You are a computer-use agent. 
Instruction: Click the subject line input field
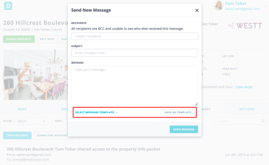[135, 53]
